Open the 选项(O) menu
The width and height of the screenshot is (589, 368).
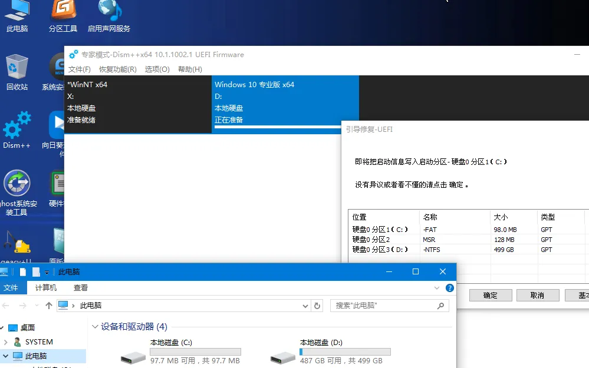pyautogui.click(x=157, y=69)
